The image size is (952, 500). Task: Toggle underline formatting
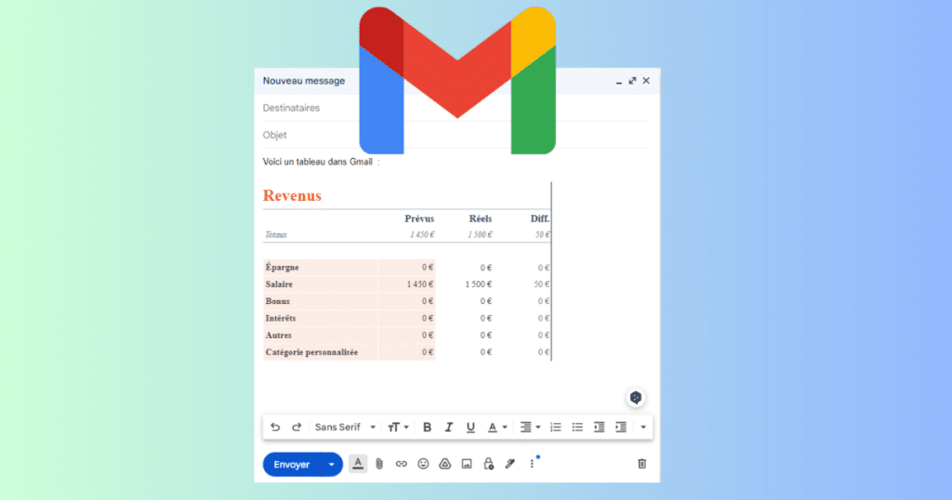470,428
